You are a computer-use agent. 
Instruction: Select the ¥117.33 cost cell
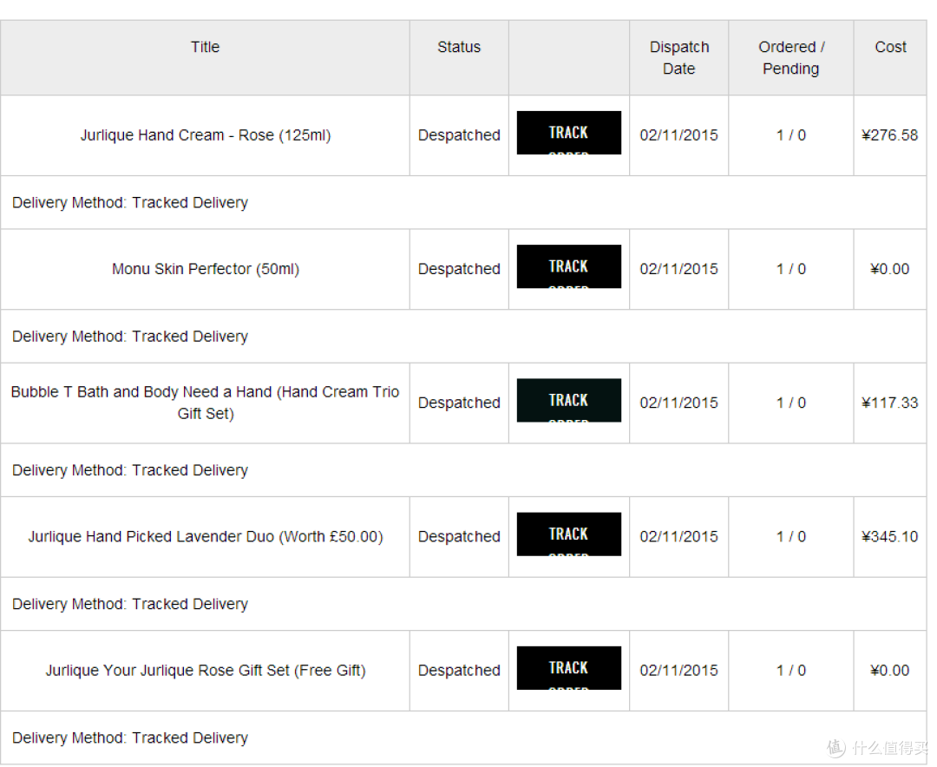(890, 403)
